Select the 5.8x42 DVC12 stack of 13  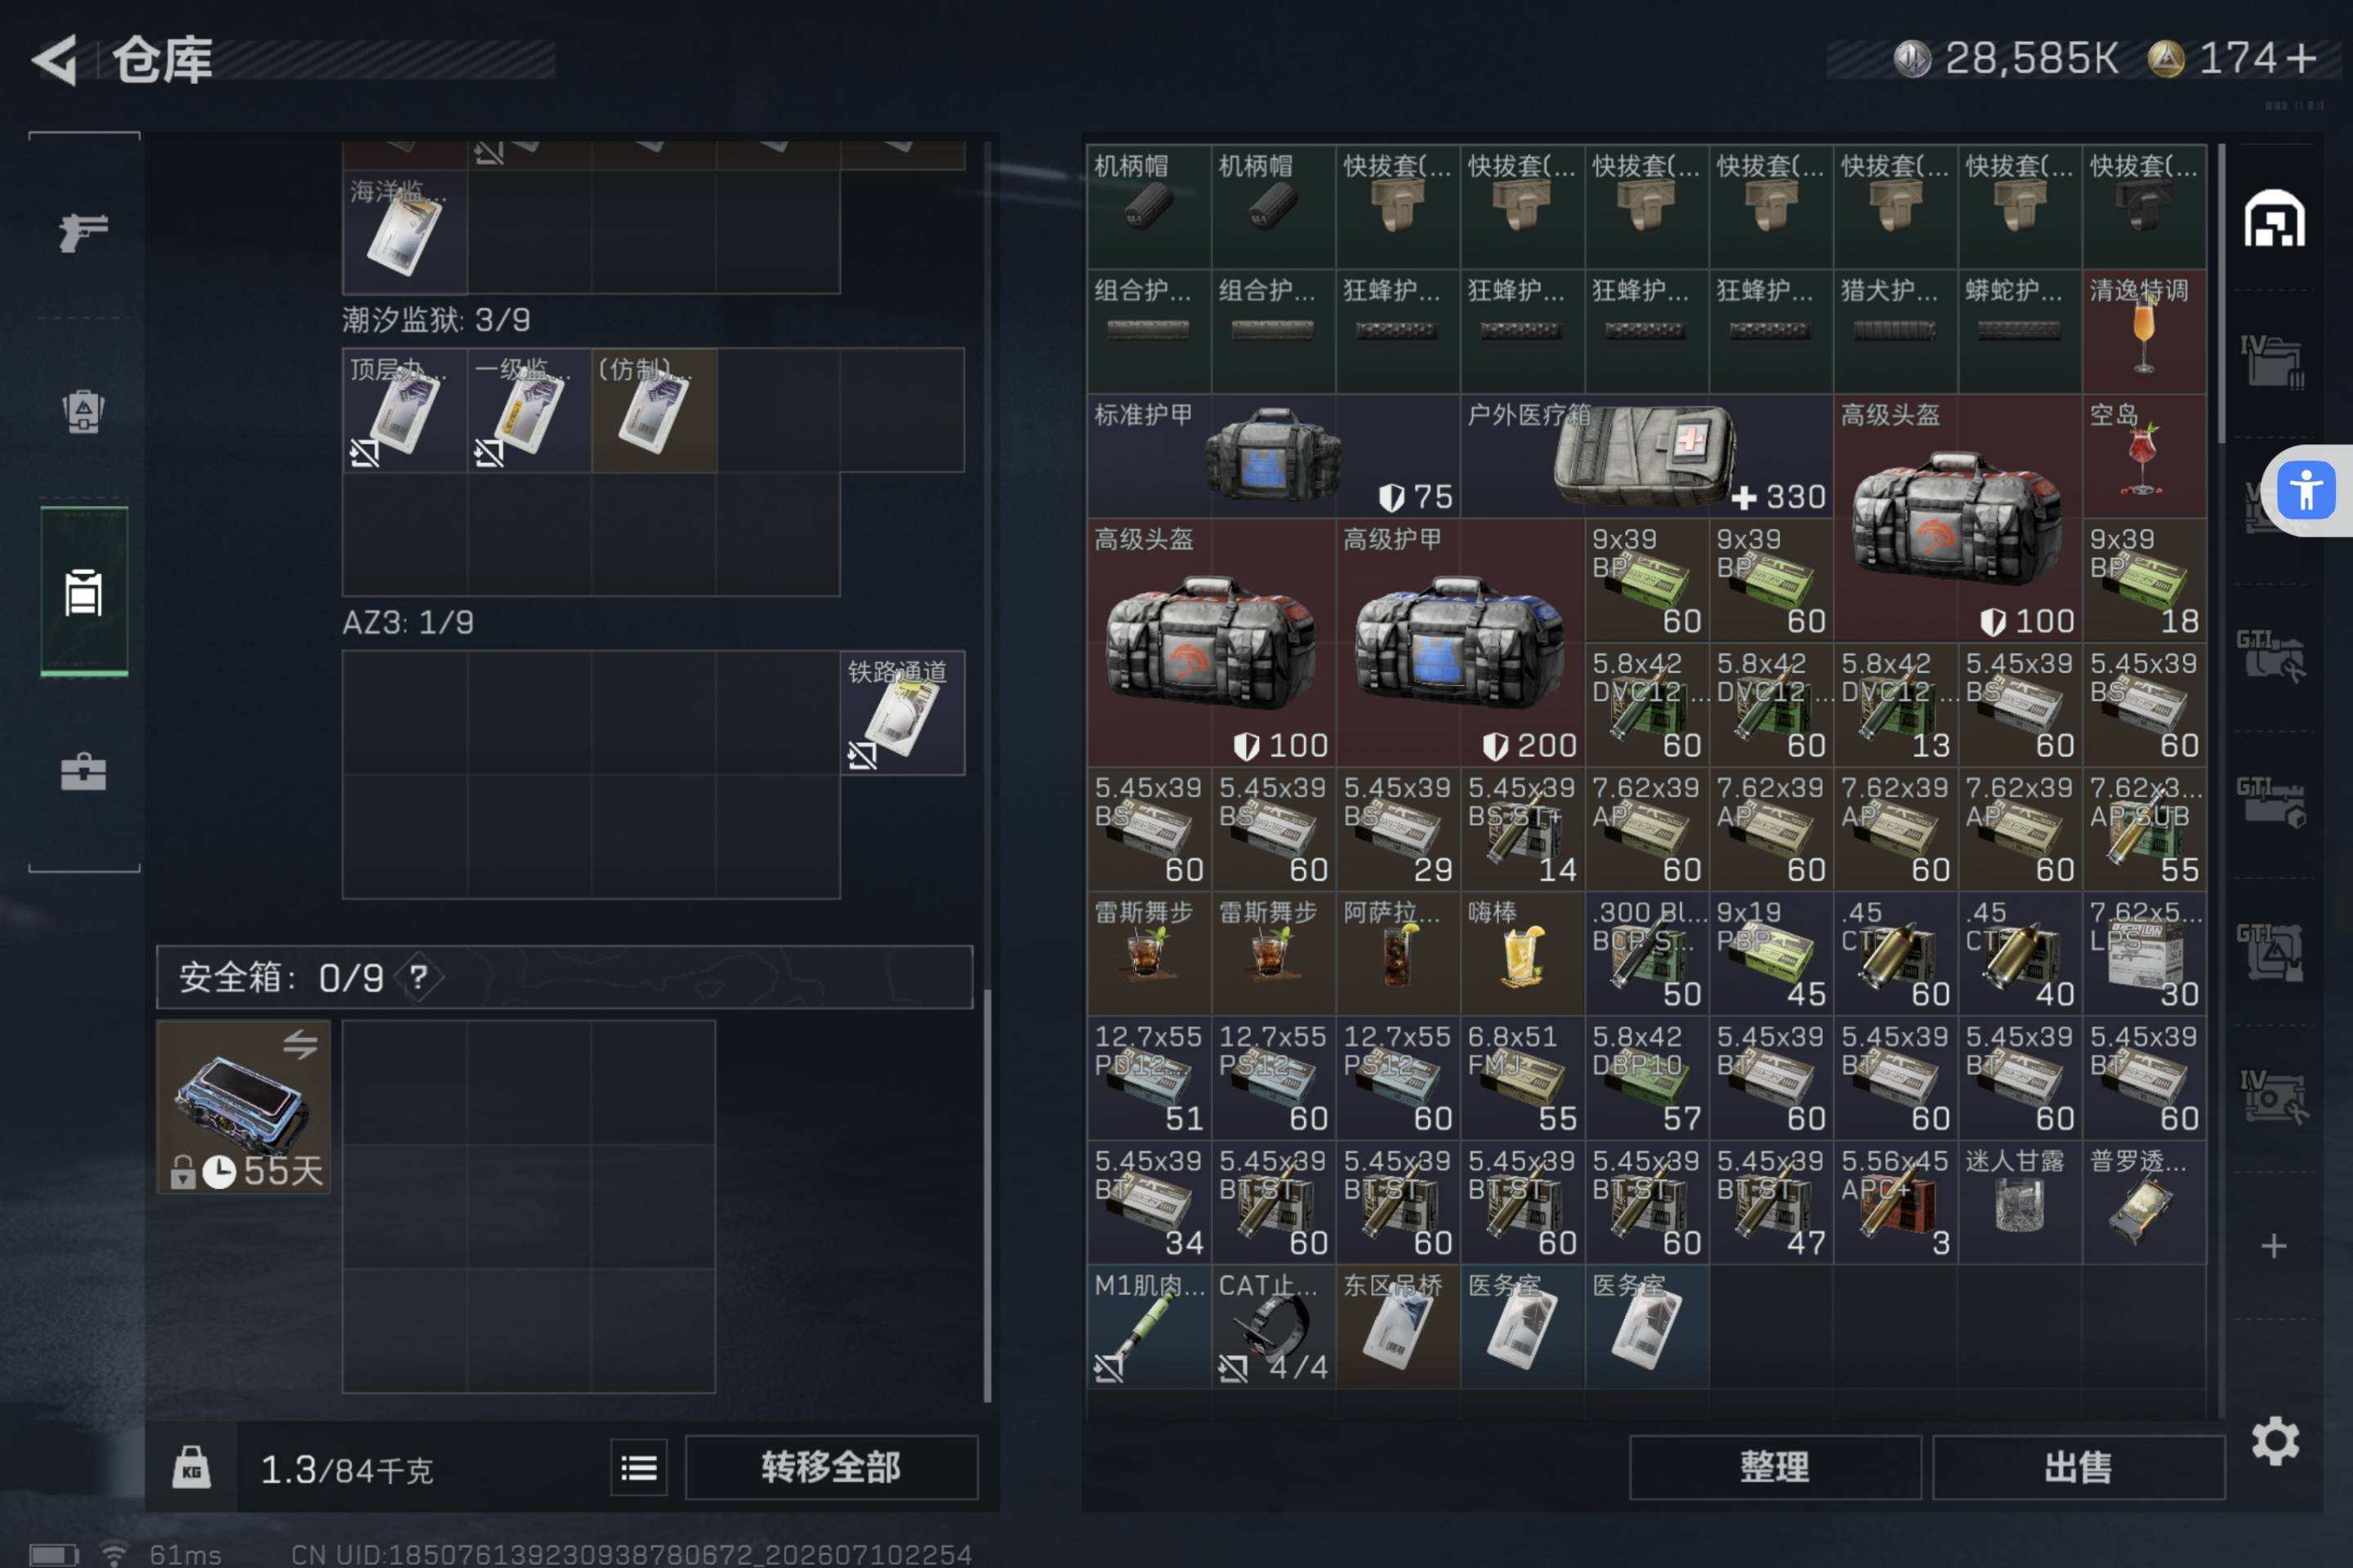click(1895, 705)
